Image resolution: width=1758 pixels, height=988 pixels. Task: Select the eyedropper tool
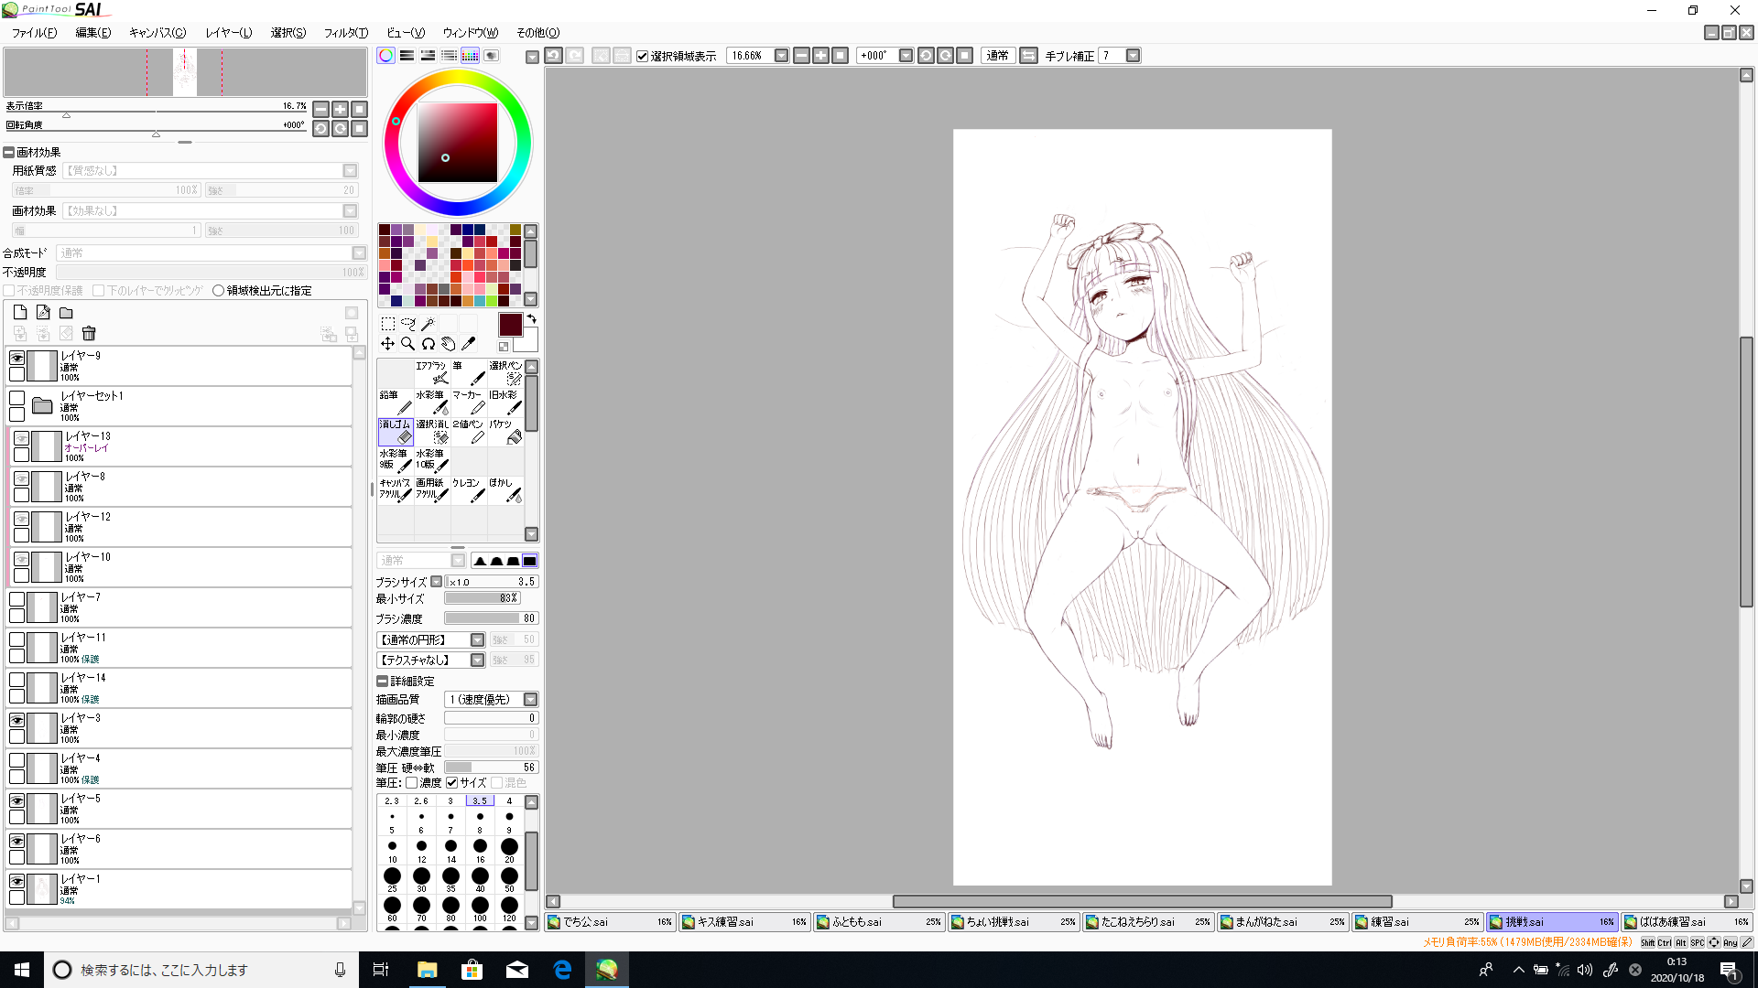468,344
